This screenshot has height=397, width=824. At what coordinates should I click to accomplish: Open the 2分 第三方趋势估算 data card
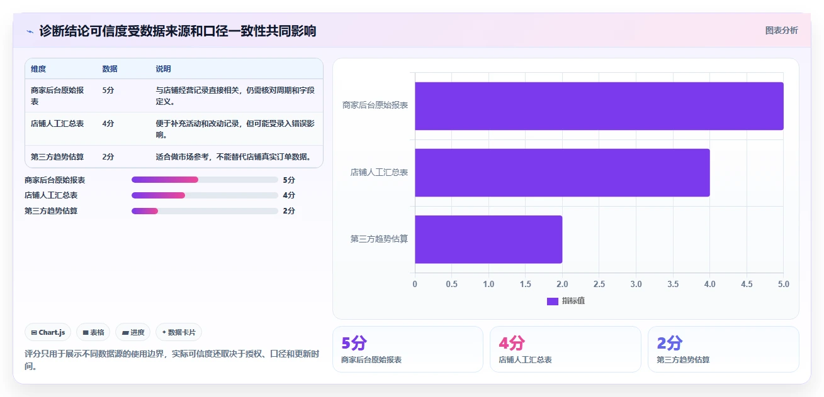723,349
